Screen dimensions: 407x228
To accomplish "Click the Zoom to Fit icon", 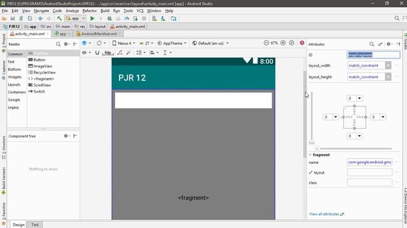I will tap(291, 43).
